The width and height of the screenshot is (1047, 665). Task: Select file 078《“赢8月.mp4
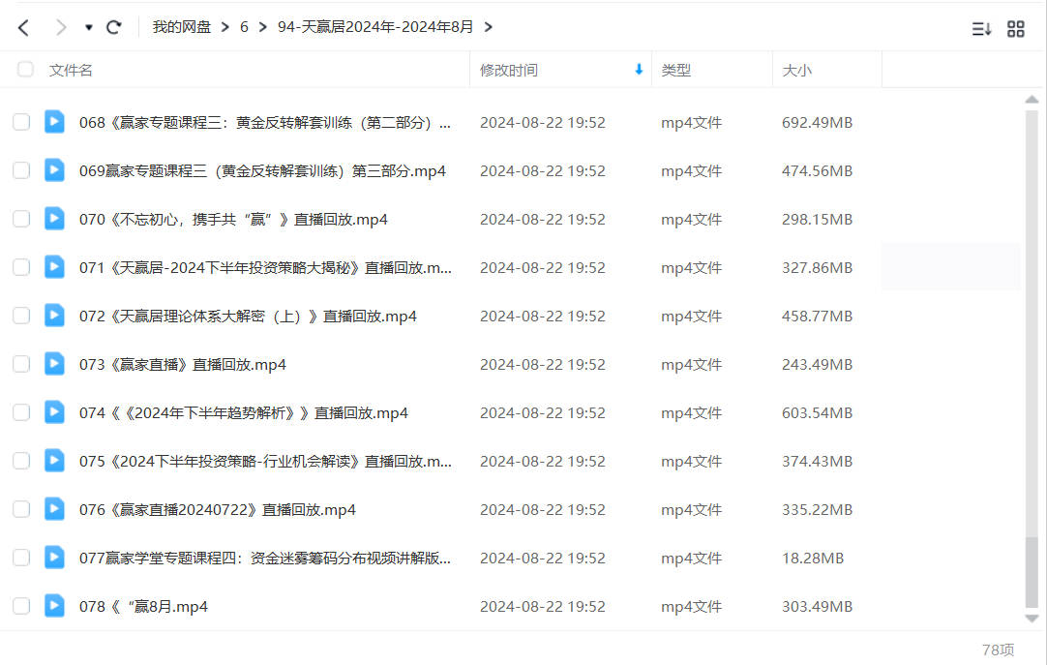[143, 607]
